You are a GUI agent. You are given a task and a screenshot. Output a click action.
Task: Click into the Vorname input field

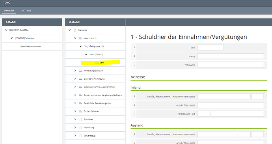pos(231,65)
